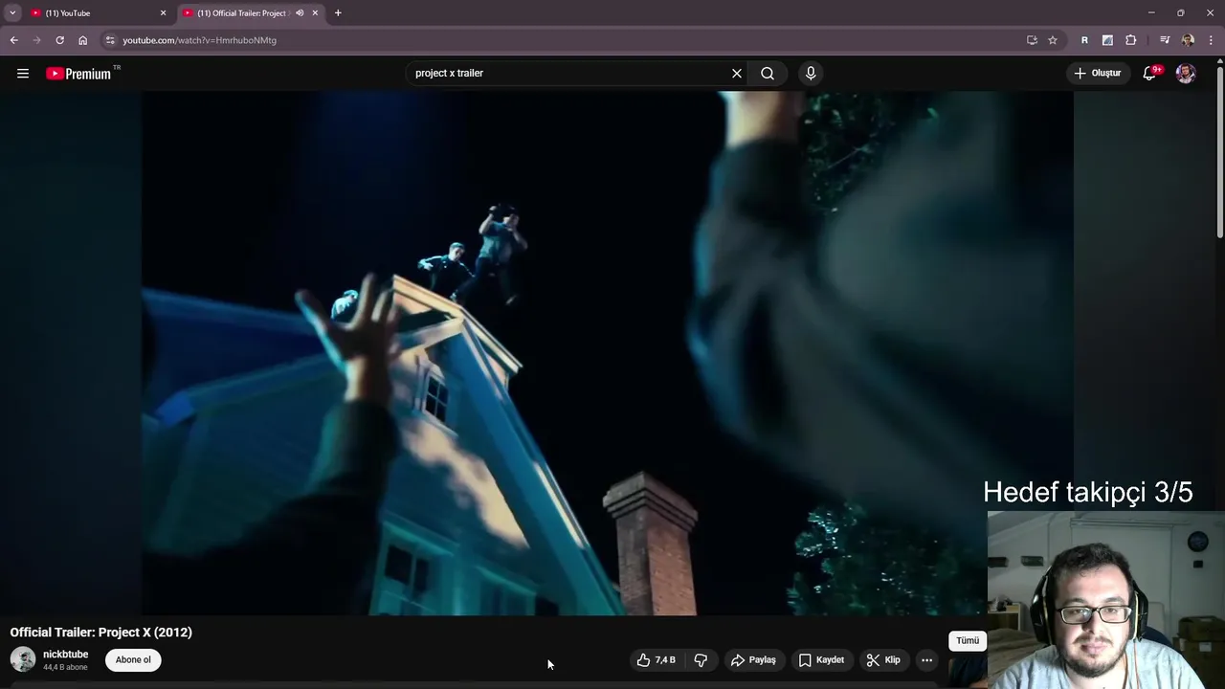Click the forward navigation arrow
The width and height of the screenshot is (1225, 689).
click(x=36, y=40)
